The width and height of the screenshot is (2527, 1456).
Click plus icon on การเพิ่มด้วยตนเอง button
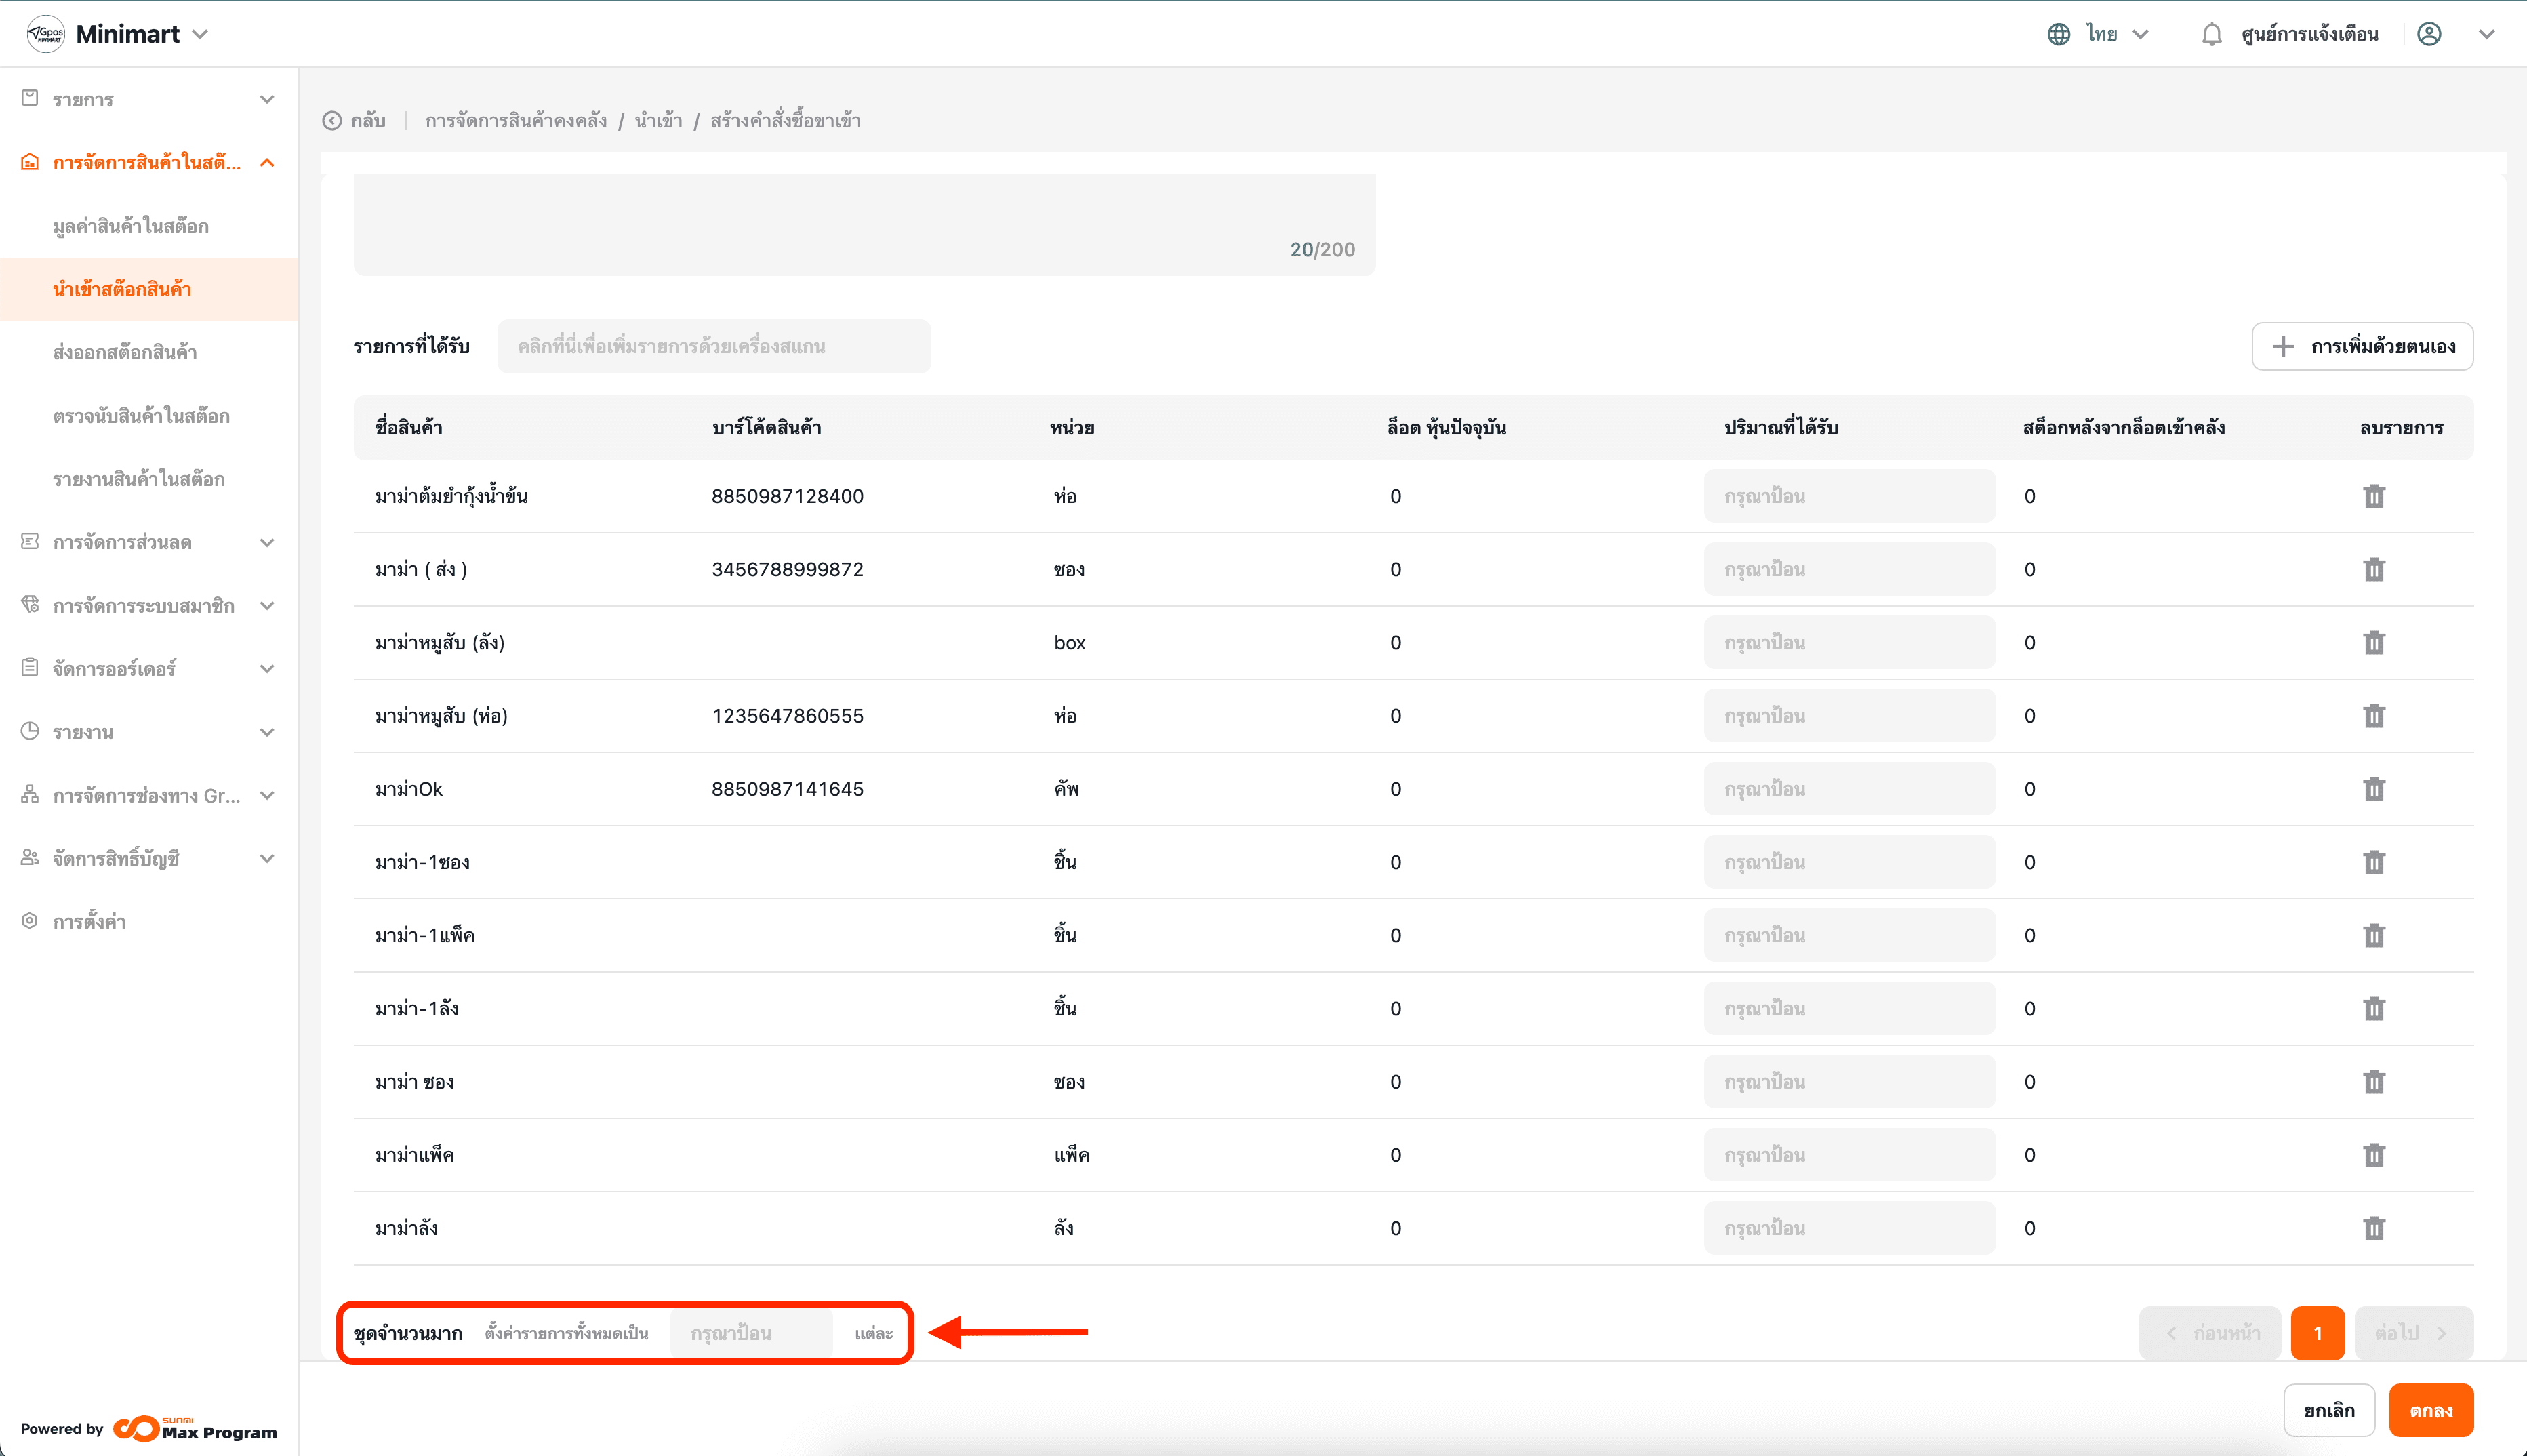click(x=2283, y=347)
